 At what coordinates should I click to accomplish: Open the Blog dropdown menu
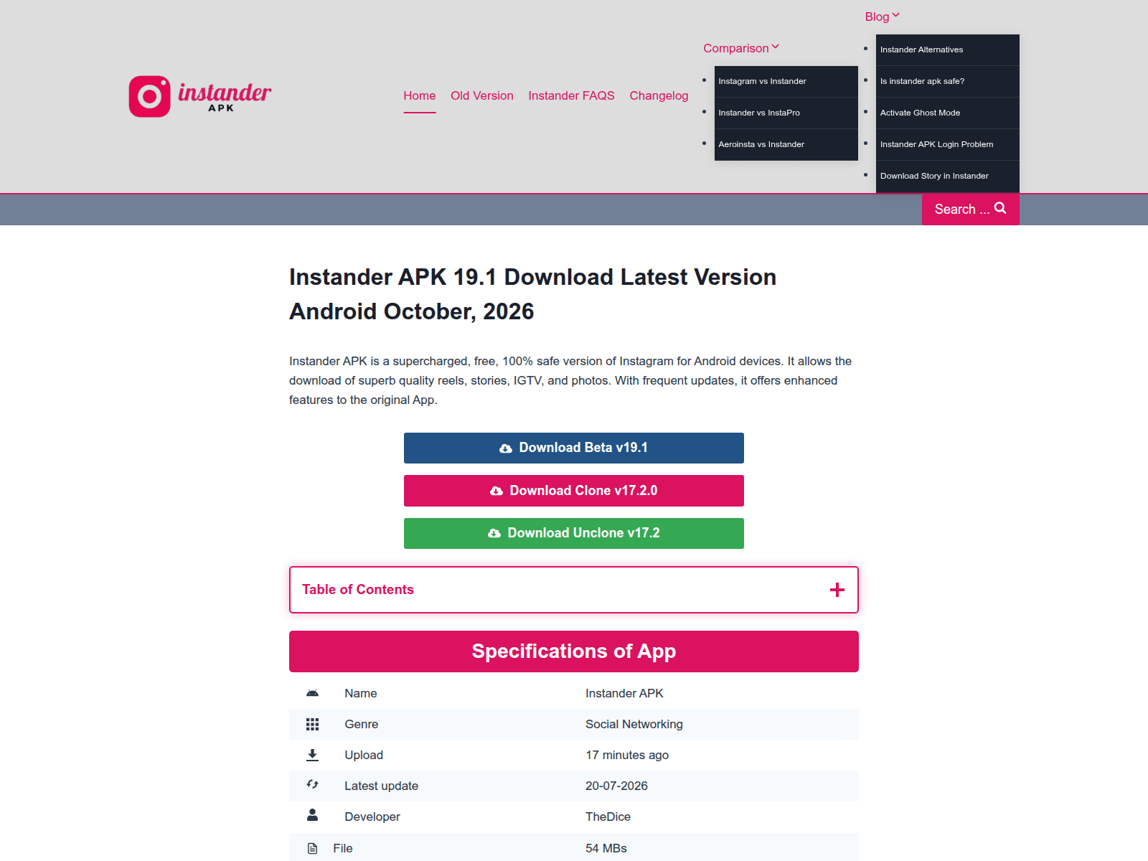(882, 17)
